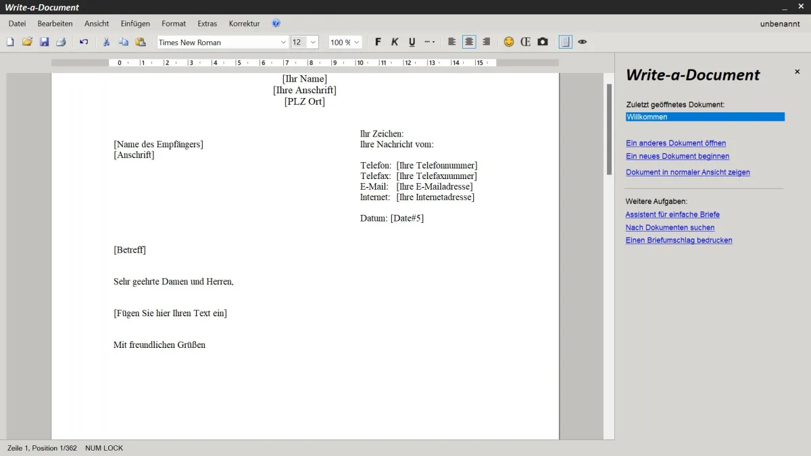
Task: Open a file with the folder icon
Action: point(27,42)
